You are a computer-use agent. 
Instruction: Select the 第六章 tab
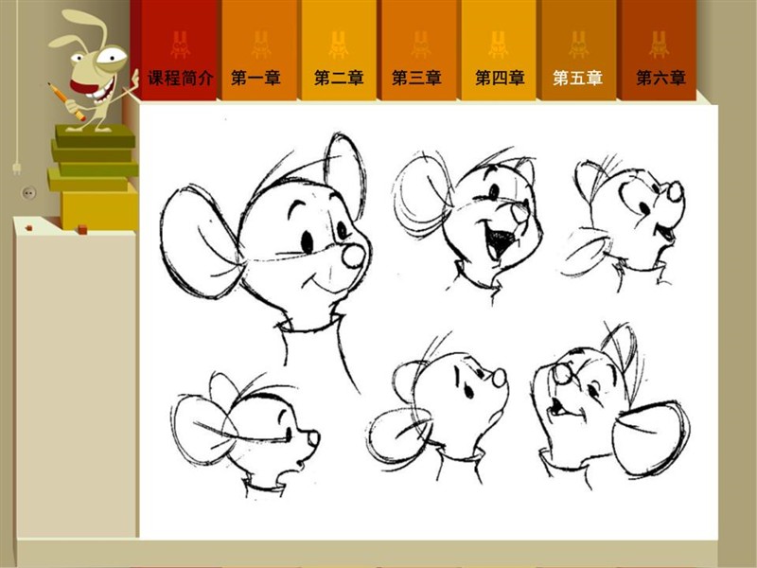coord(658,50)
